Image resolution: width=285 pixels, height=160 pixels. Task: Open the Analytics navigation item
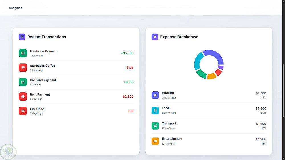point(15,8)
